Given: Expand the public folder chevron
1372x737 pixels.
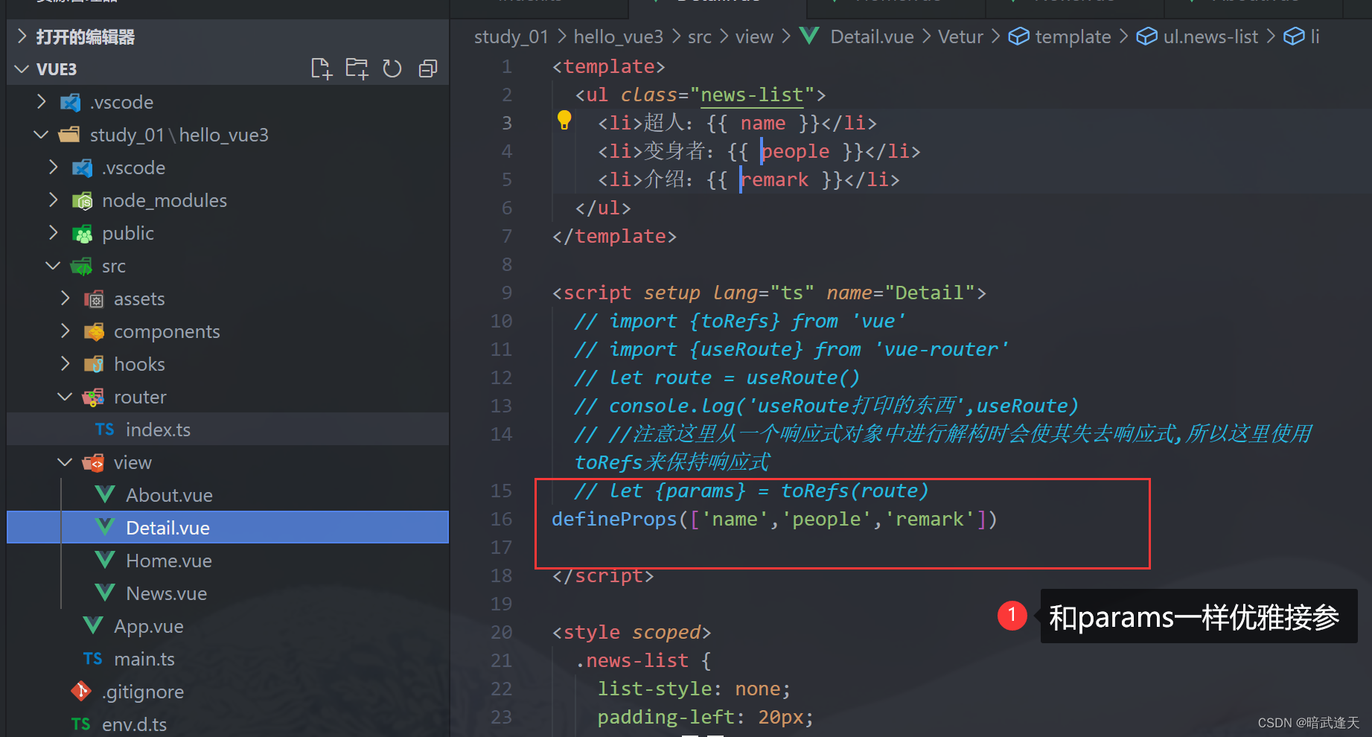Looking at the screenshot, I should coord(54,233).
